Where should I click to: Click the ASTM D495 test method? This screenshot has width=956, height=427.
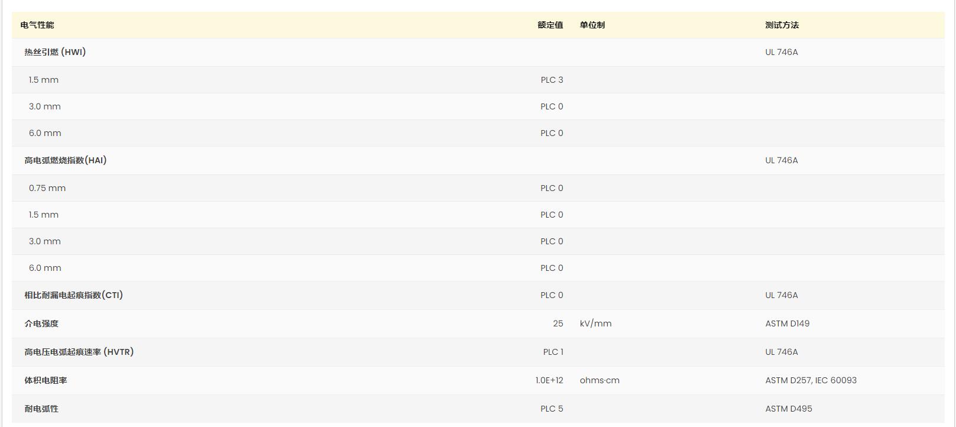pos(788,409)
